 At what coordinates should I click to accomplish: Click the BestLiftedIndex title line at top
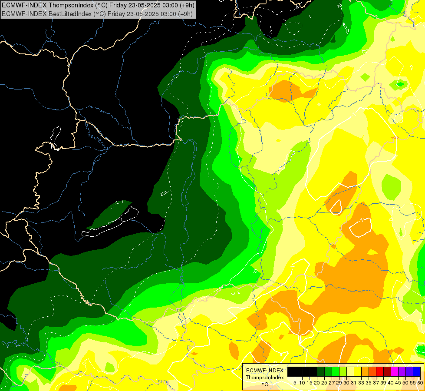[97, 14]
